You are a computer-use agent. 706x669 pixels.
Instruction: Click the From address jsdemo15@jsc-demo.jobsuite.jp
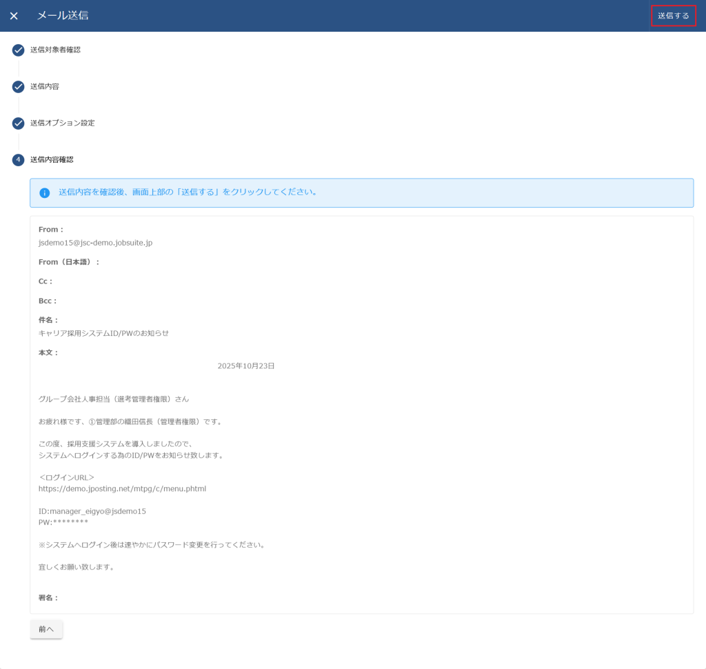[x=95, y=243]
